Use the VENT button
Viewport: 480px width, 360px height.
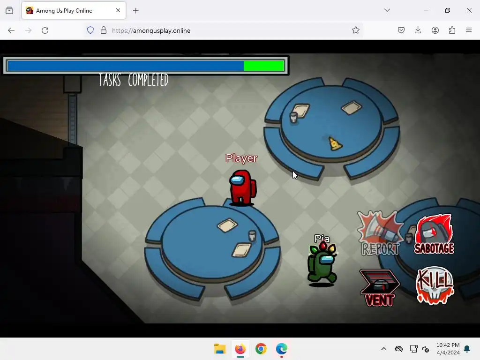(380, 288)
